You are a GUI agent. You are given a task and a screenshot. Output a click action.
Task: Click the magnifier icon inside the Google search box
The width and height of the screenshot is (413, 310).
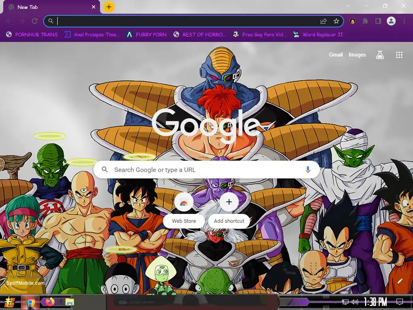(104, 170)
